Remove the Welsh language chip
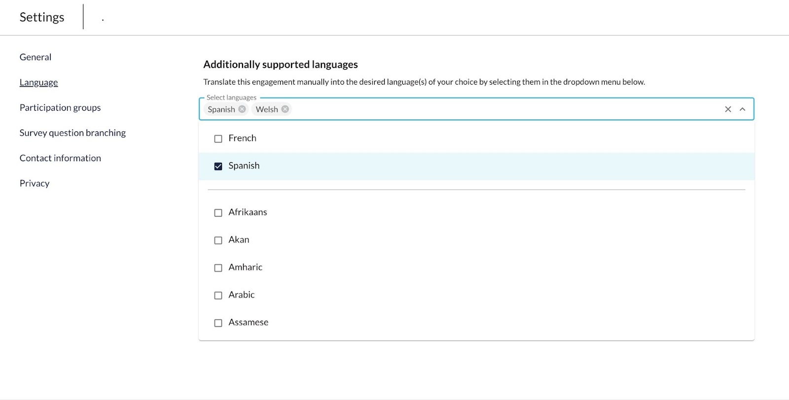 coord(285,109)
